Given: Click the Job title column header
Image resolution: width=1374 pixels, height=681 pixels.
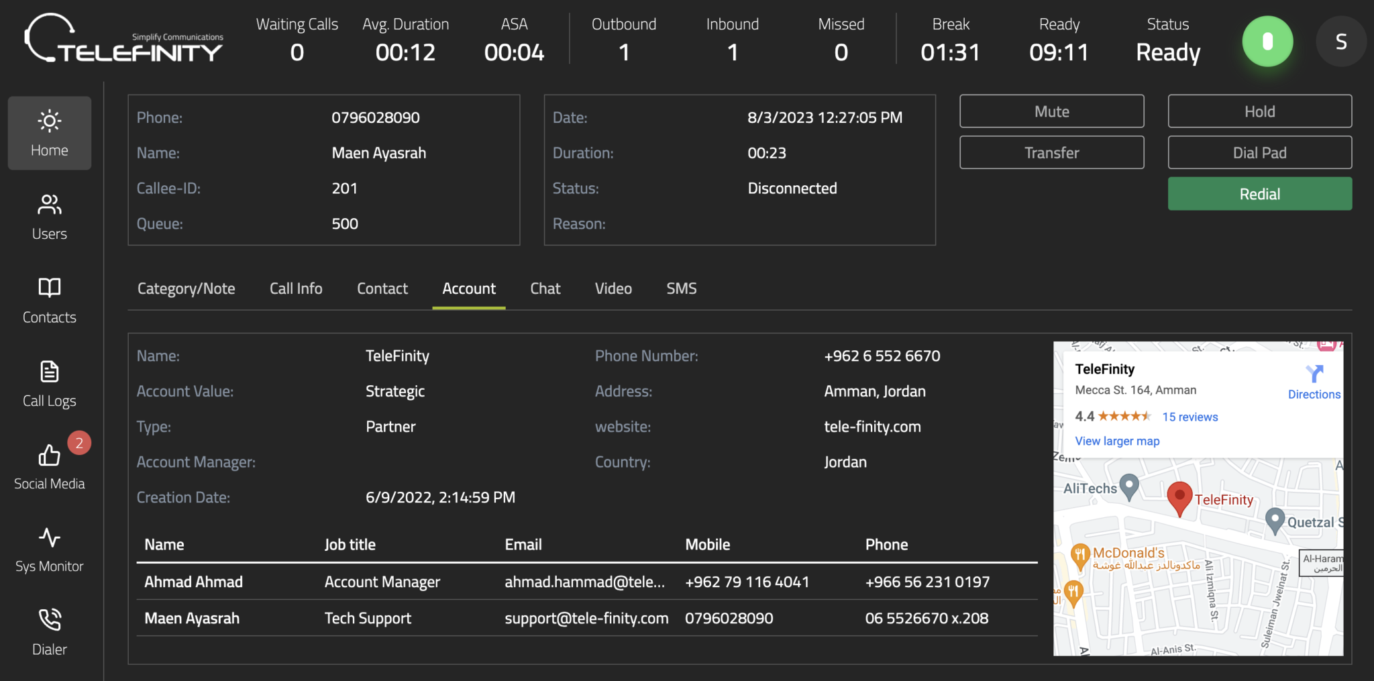Looking at the screenshot, I should click(x=350, y=544).
